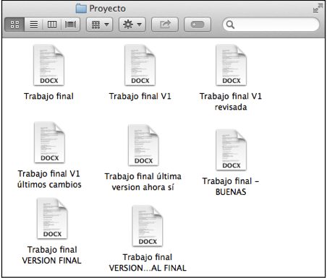Open the item arrangement dropdown
The width and height of the screenshot is (327, 278).
[100, 25]
